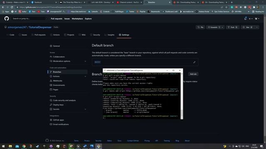The height and width of the screenshot is (149, 266).
Task: Open the Windows Start menu
Action: tap(3, 146)
